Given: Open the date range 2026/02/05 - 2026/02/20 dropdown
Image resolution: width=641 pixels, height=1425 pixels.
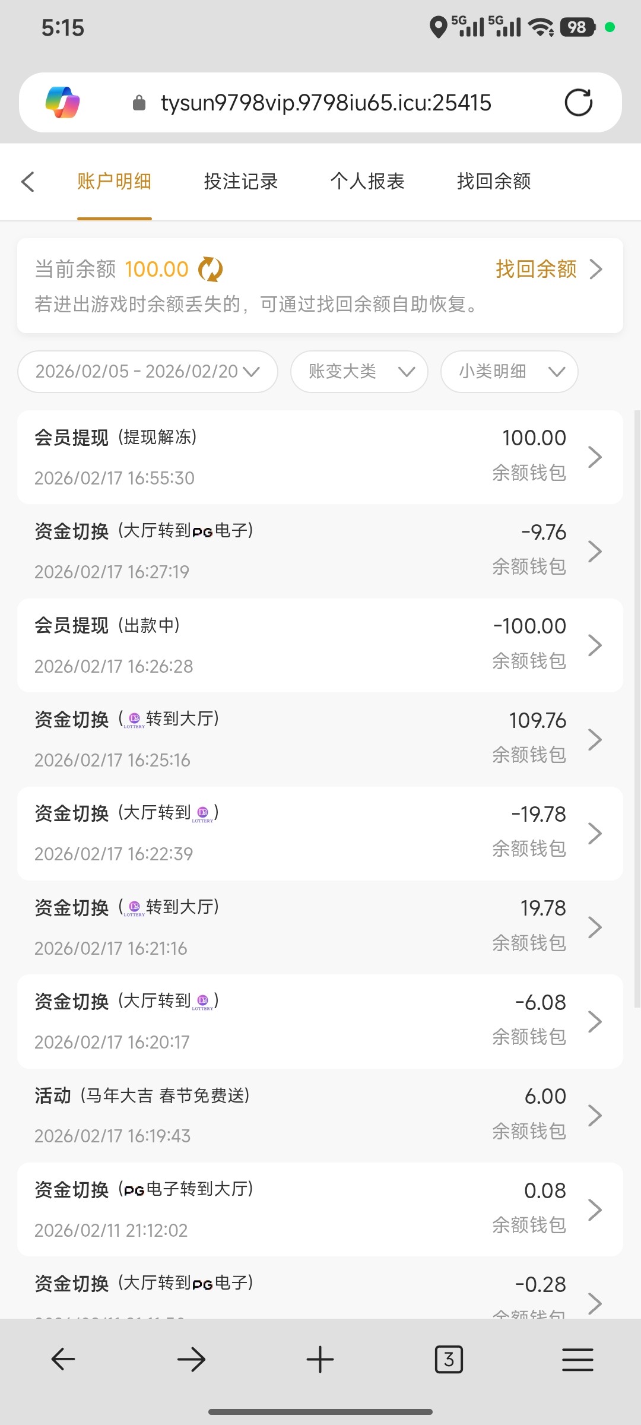Looking at the screenshot, I should coord(147,372).
